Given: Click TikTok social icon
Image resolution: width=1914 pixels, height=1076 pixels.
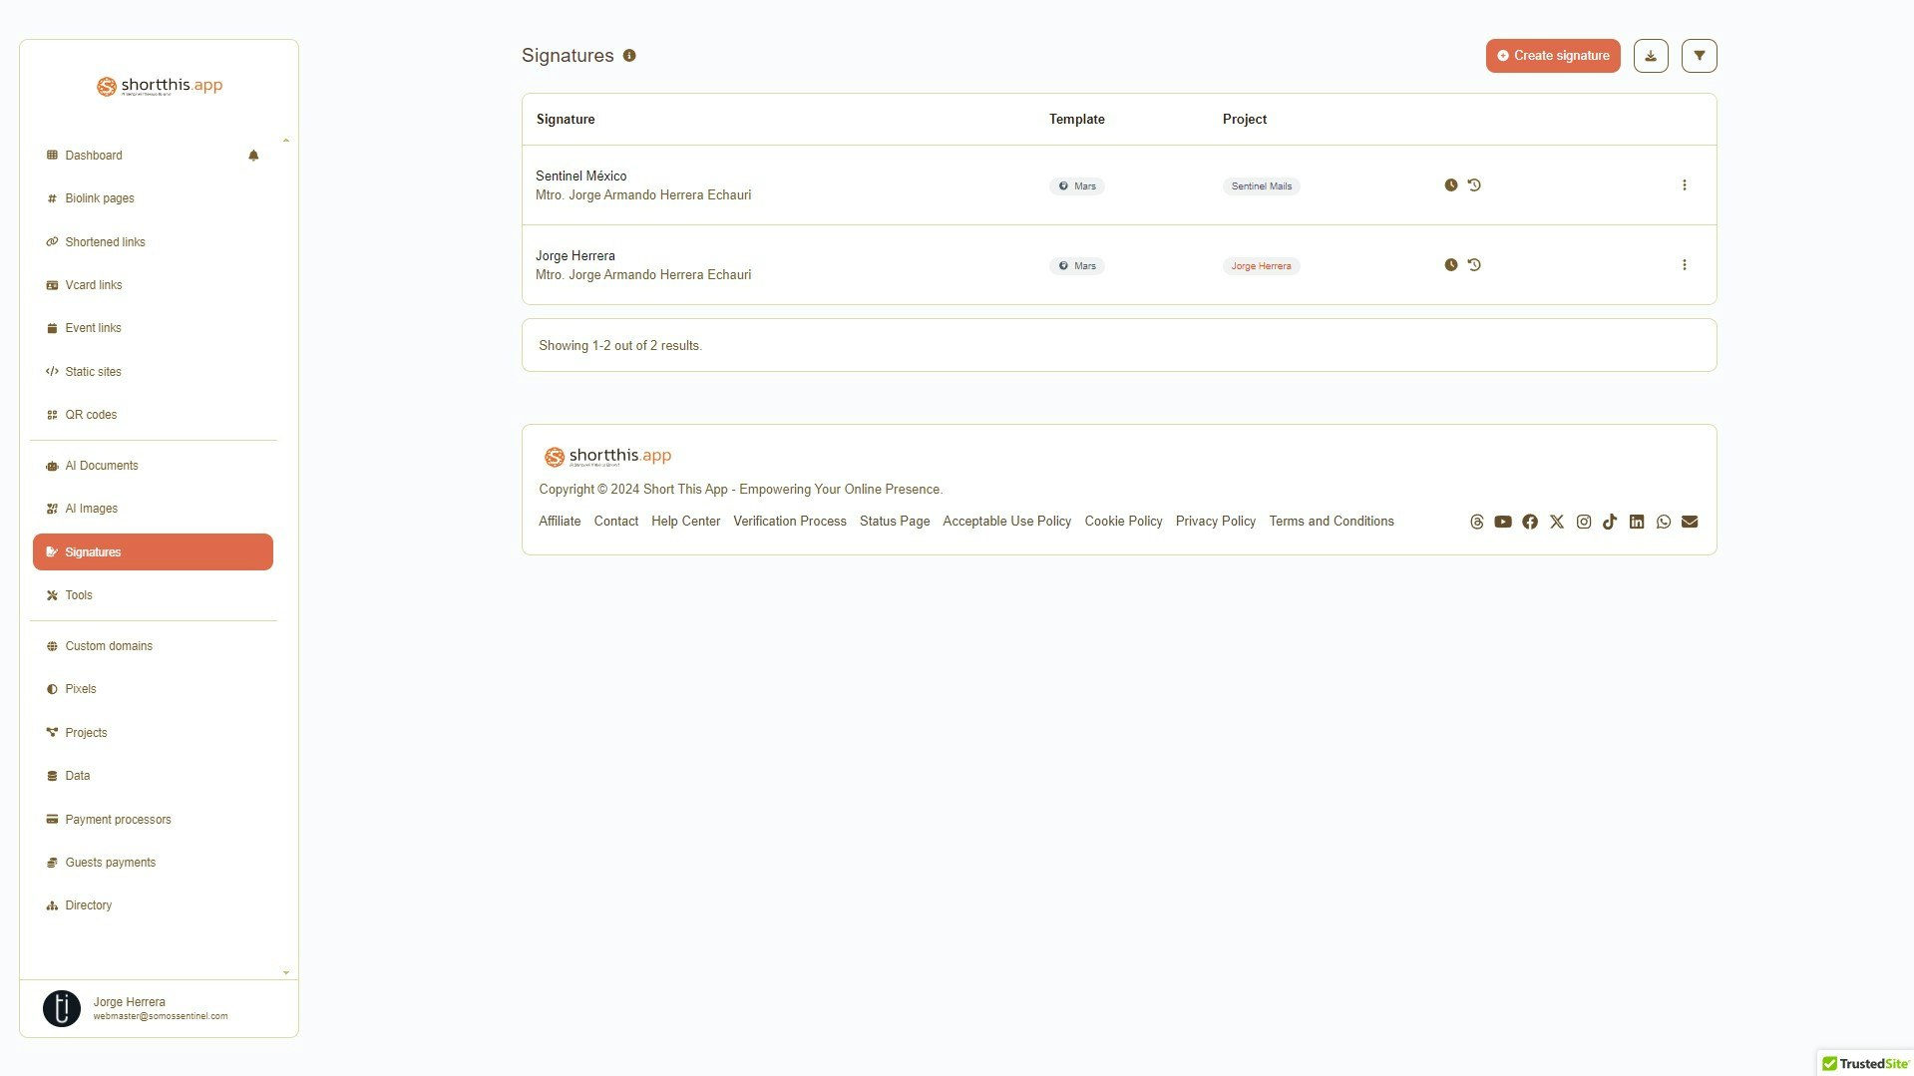Looking at the screenshot, I should 1610,523.
